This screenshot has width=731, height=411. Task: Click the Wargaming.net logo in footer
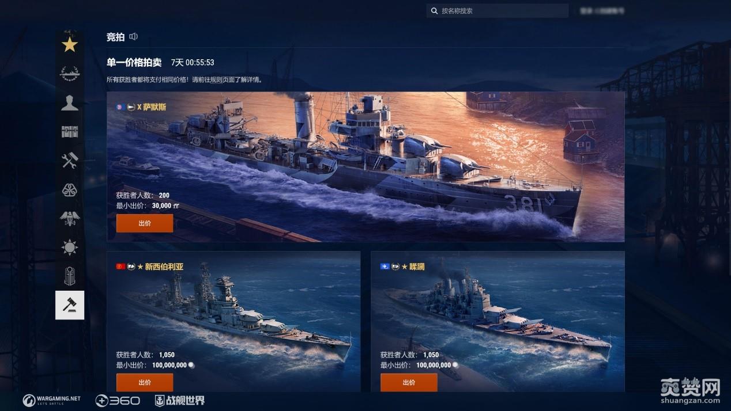tap(52, 401)
